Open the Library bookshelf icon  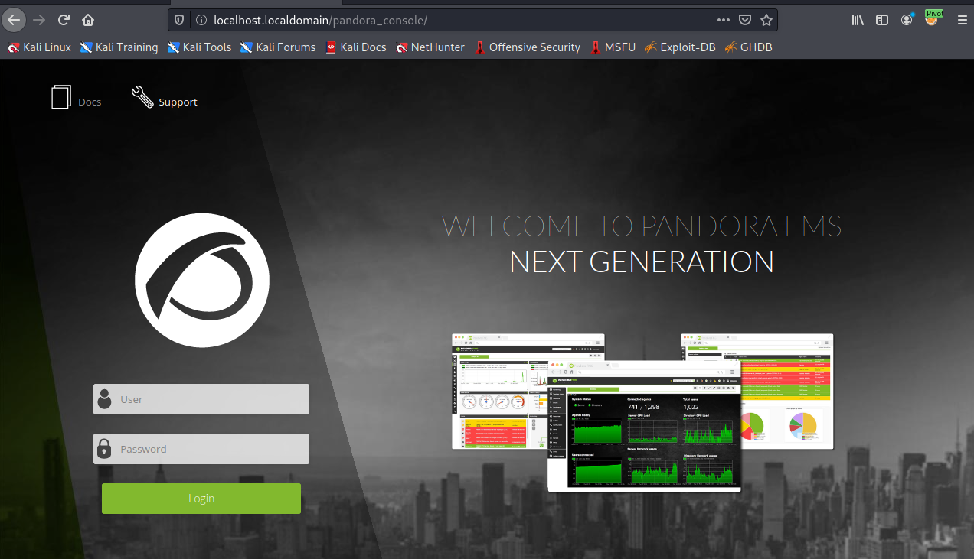858,20
